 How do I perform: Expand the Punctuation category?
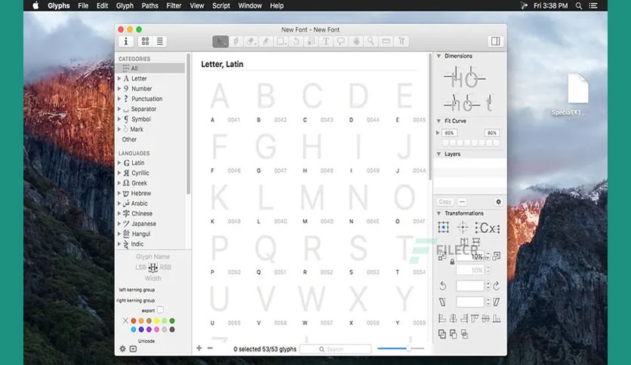pyautogui.click(x=119, y=99)
